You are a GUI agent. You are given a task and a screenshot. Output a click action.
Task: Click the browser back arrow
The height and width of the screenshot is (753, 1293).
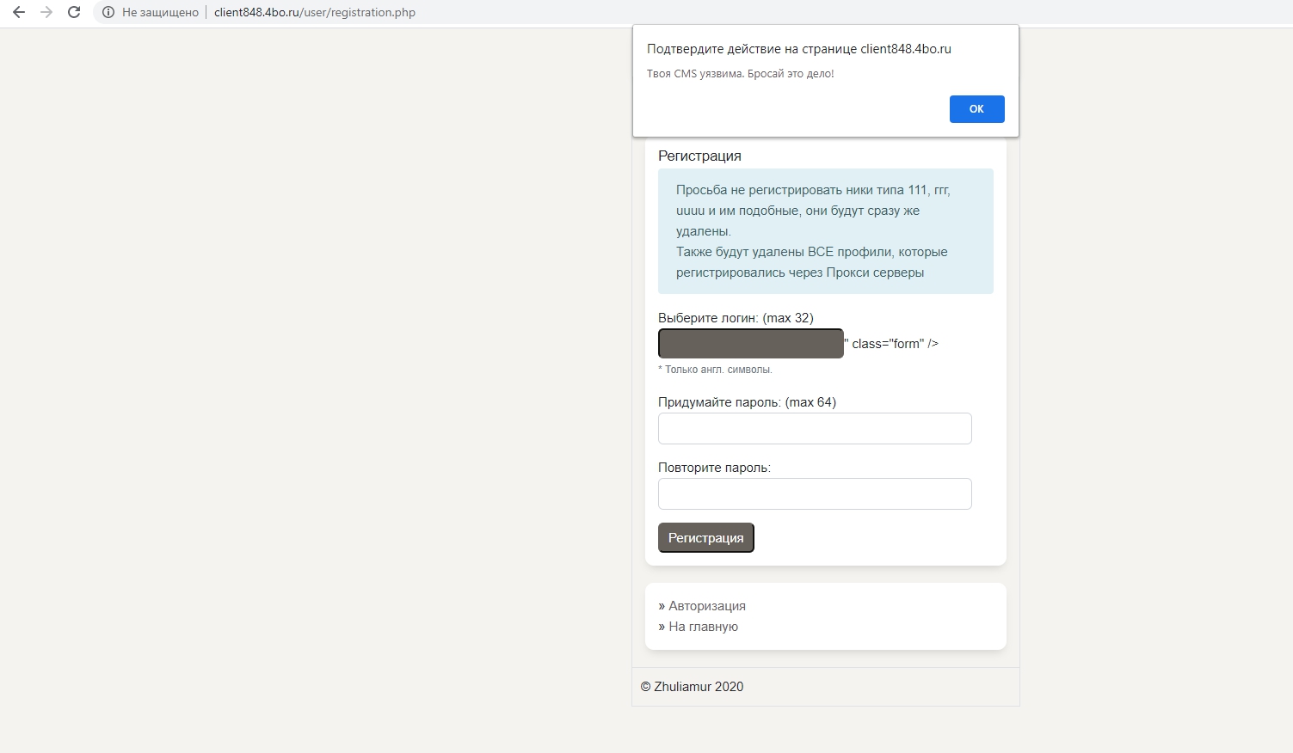coord(19,12)
